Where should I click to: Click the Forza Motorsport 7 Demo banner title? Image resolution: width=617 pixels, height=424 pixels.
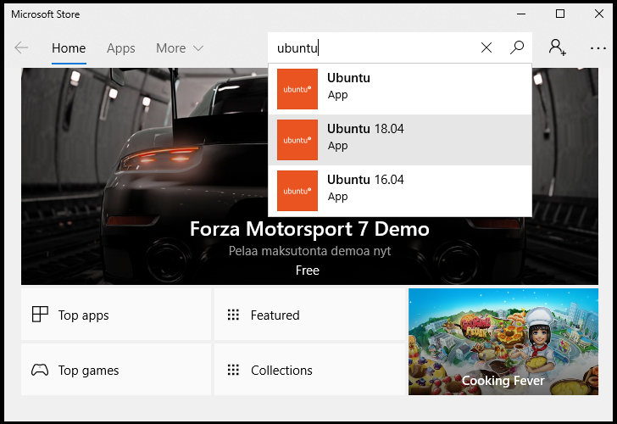[309, 229]
